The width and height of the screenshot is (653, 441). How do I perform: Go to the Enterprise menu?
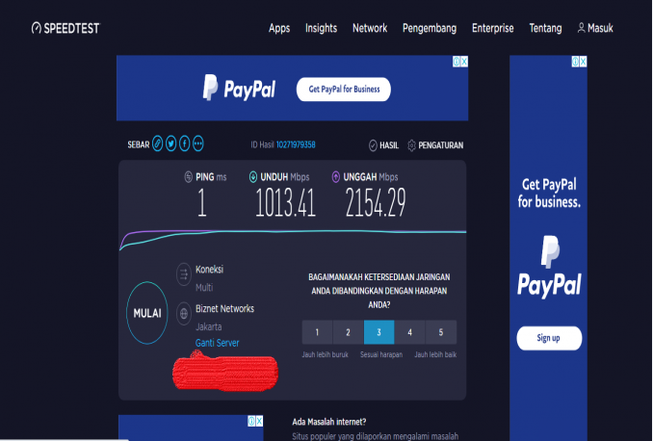coord(492,28)
